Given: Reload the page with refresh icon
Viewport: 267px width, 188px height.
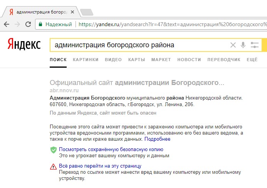Looking at the screenshot, I should coord(28,24).
